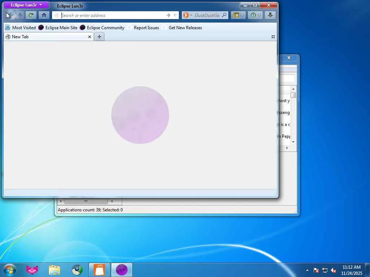Minimize the Eclipse Lun3r browser window
The height and width of the screenshot is (277, 370).
point(245,5)
